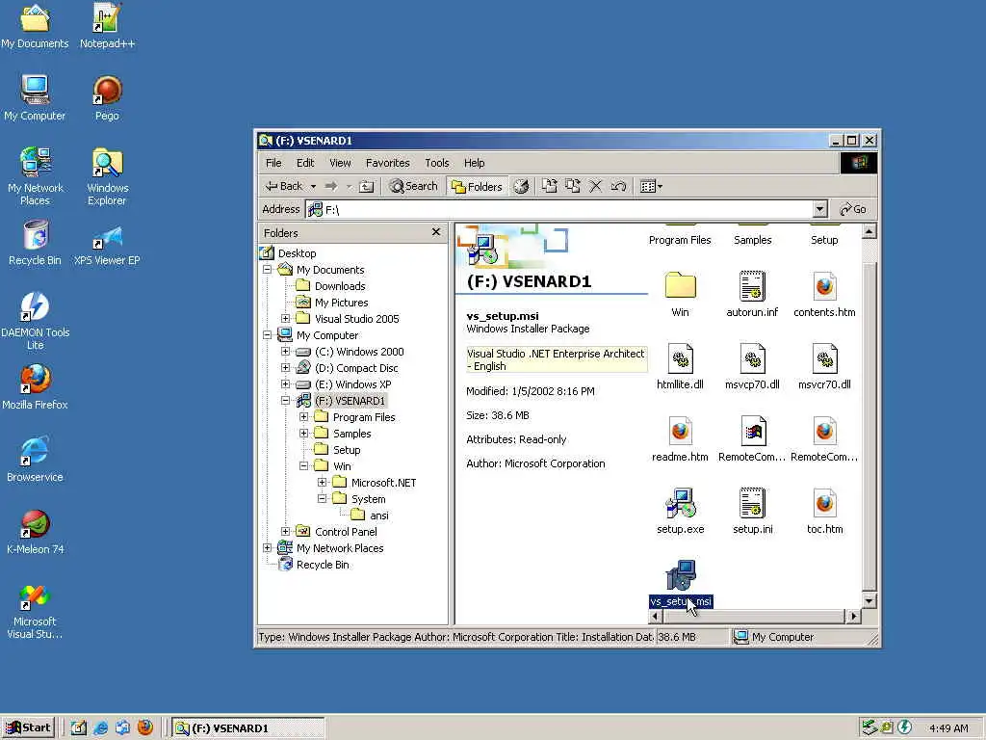Screen dimensions: 986x740
Task: Select the setup.ini file
Action: point(753,511)
